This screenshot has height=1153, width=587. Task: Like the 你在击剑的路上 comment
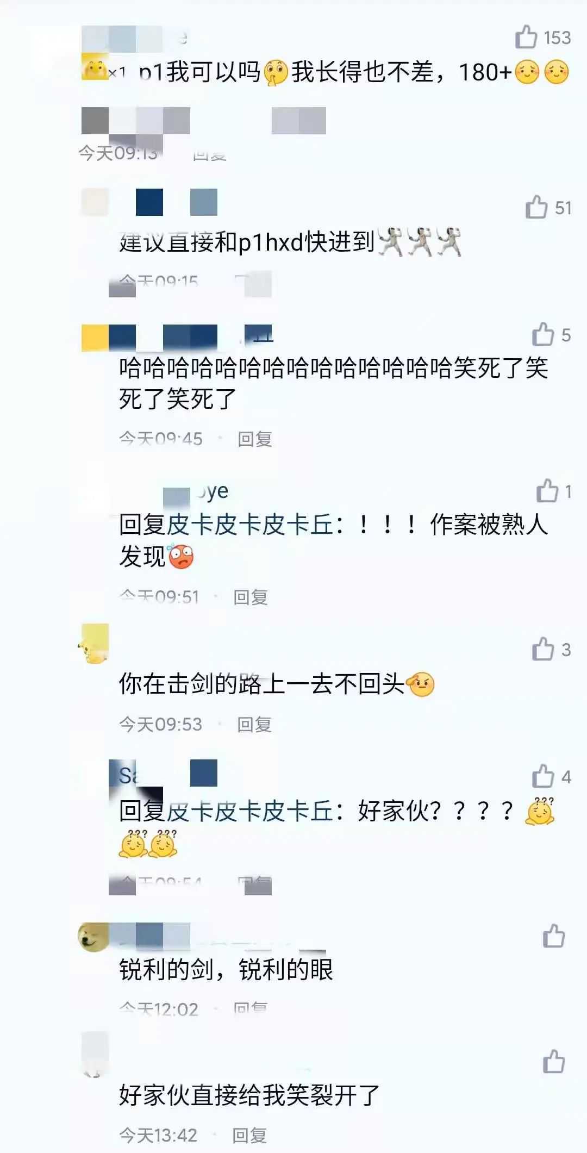point(543,649)
